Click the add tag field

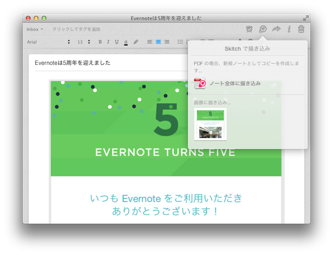76,30
